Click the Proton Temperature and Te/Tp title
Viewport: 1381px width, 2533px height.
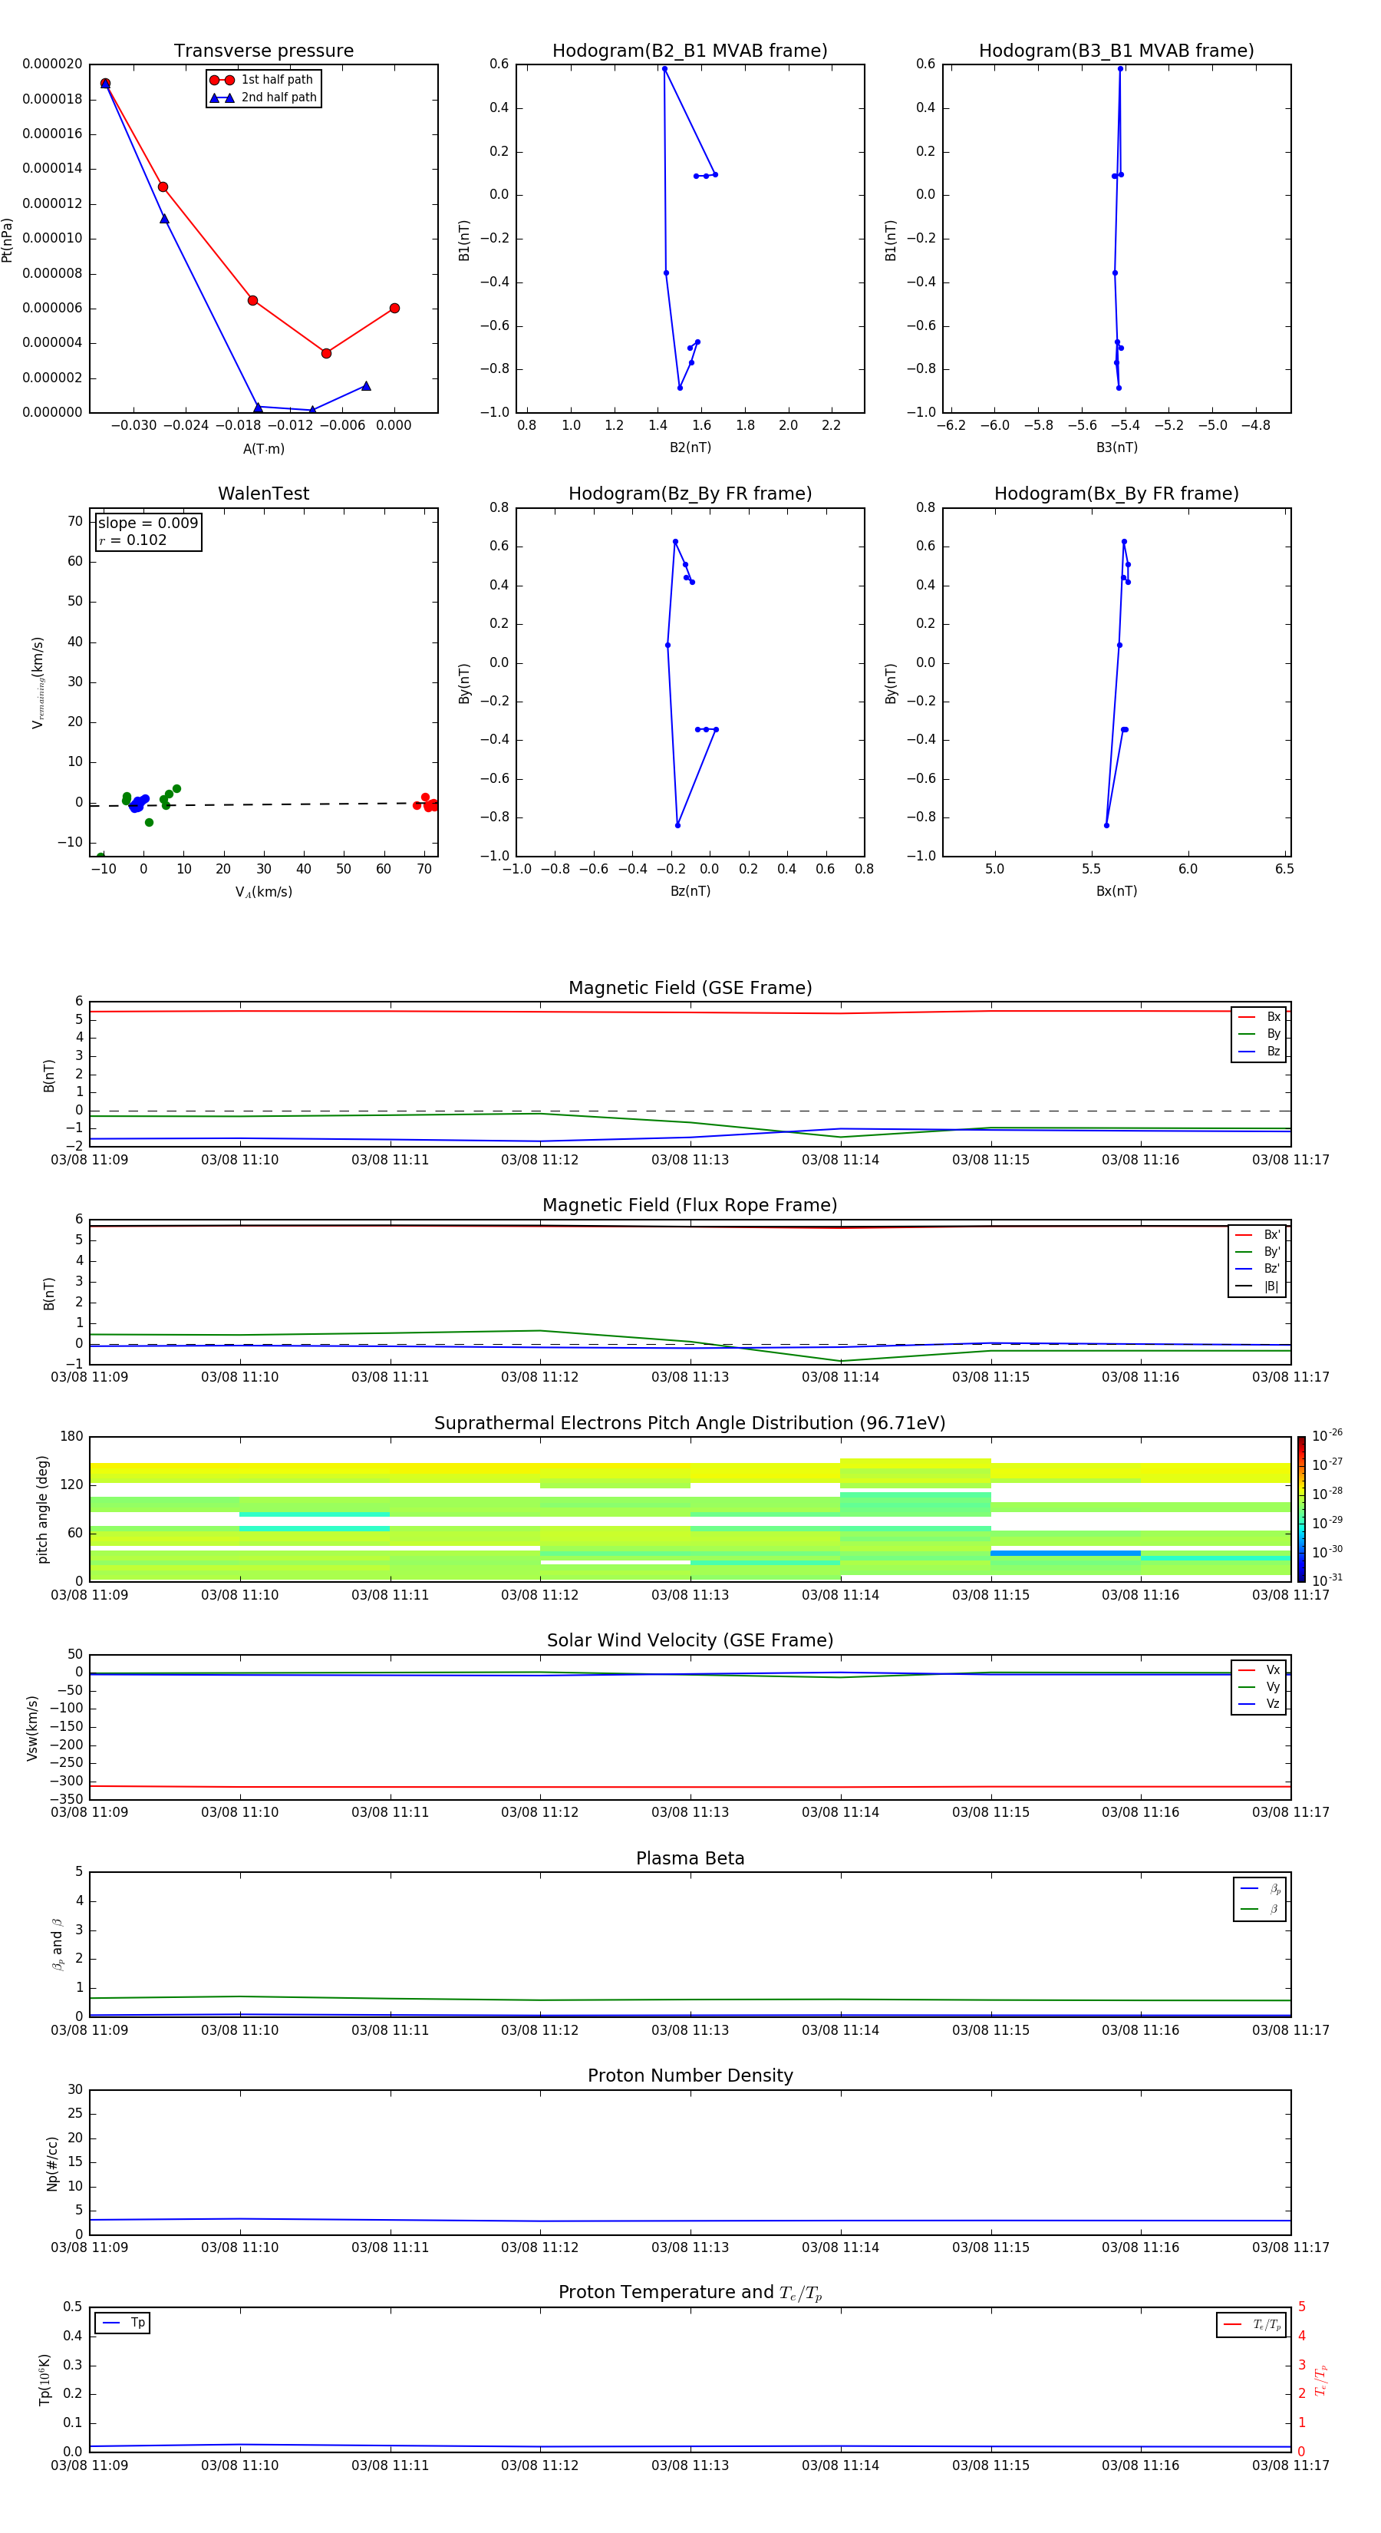(690, 2293)
